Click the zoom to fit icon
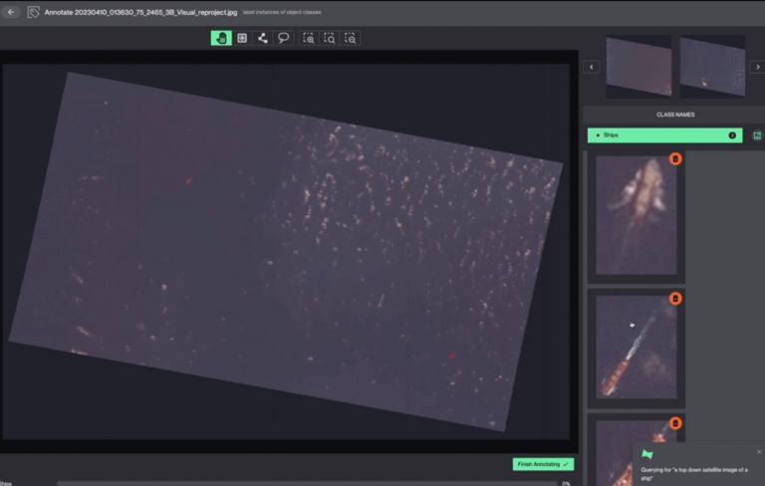Screen dimensions: 765x486 click(x=330, y=38)
